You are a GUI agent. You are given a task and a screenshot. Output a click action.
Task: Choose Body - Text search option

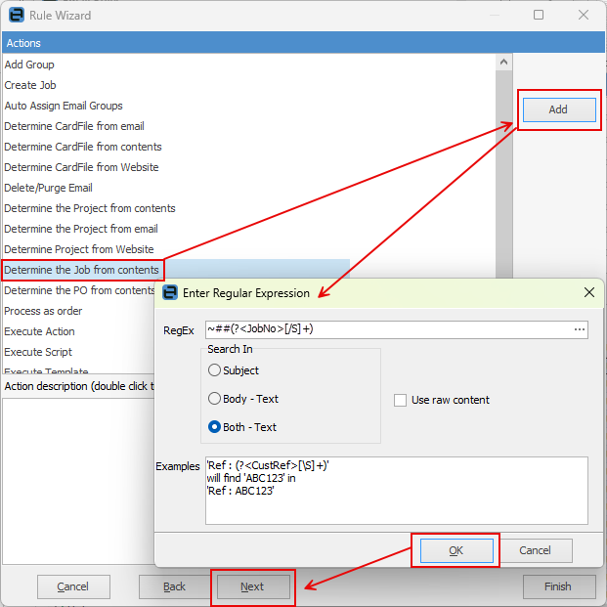214,399
